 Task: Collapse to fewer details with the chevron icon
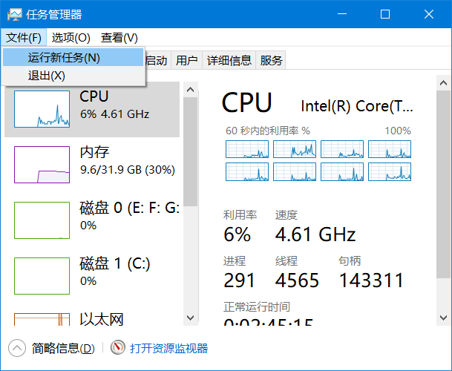(x=17, y=347)
